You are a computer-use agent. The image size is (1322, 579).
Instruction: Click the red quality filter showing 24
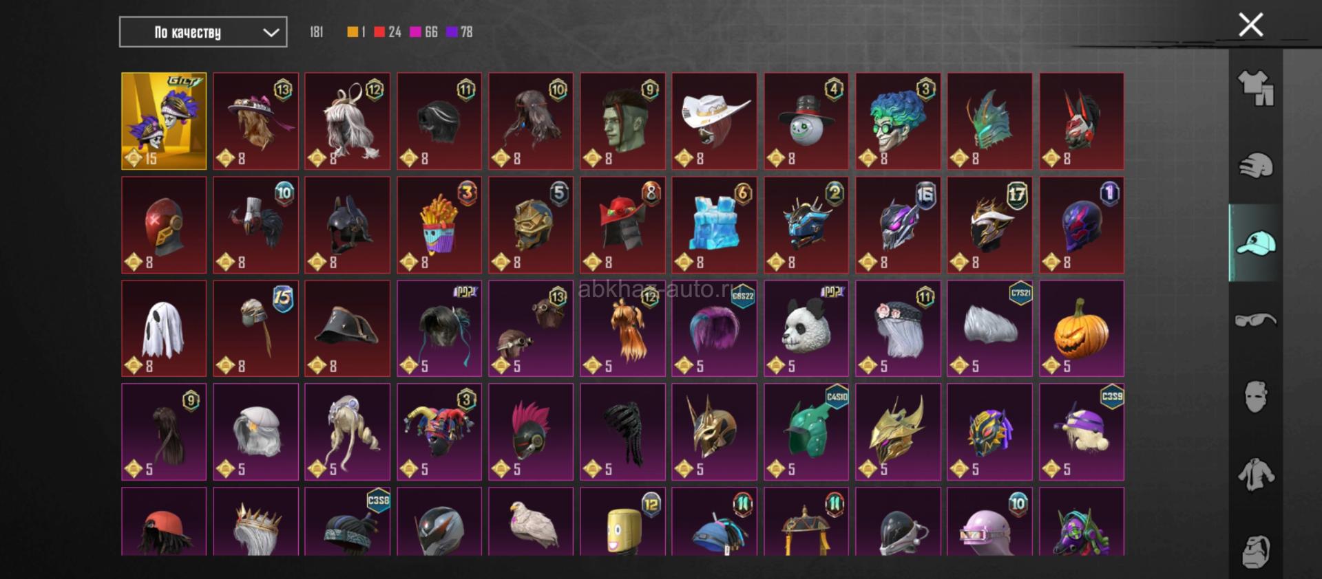click(x=387, y=32)
